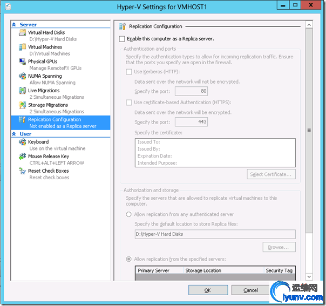Click the Mouse Release Key icon
The image size is (326, 306).
pyautogui.click(x=22, y=157)
